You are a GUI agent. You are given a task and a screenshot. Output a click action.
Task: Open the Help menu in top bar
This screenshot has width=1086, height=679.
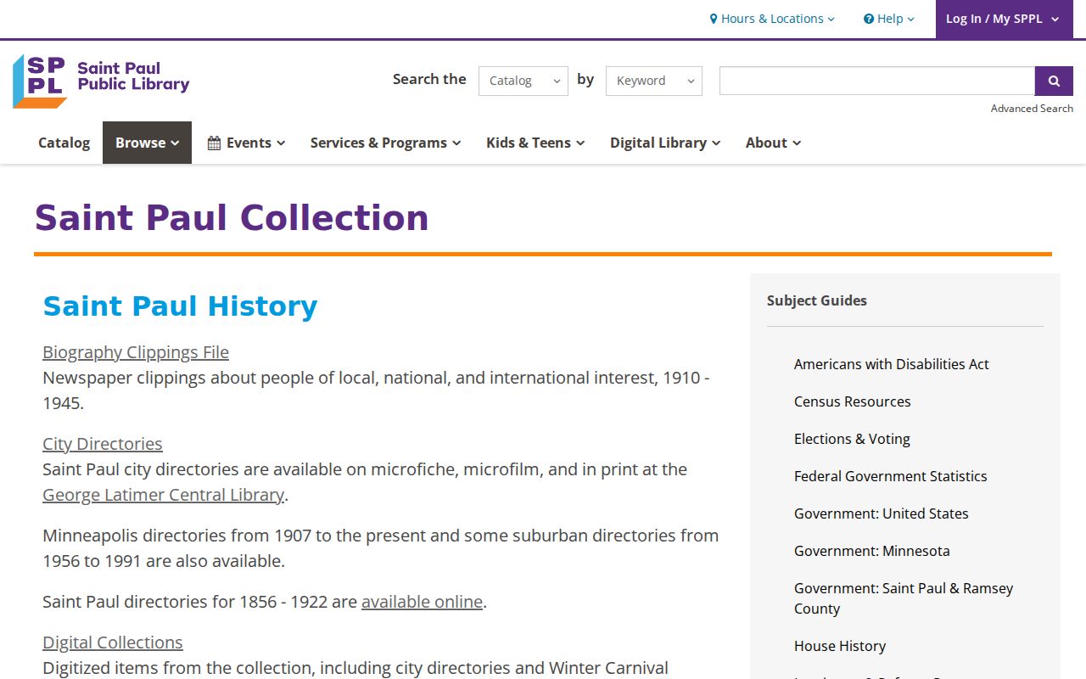(x=889, y=19)
